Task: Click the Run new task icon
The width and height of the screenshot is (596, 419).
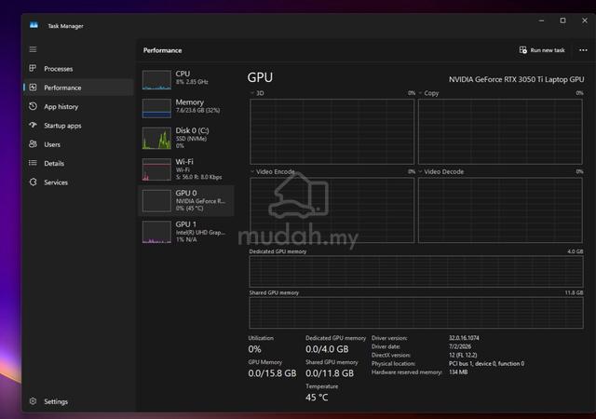Action: pyautogui.click(x=523, y=49)
